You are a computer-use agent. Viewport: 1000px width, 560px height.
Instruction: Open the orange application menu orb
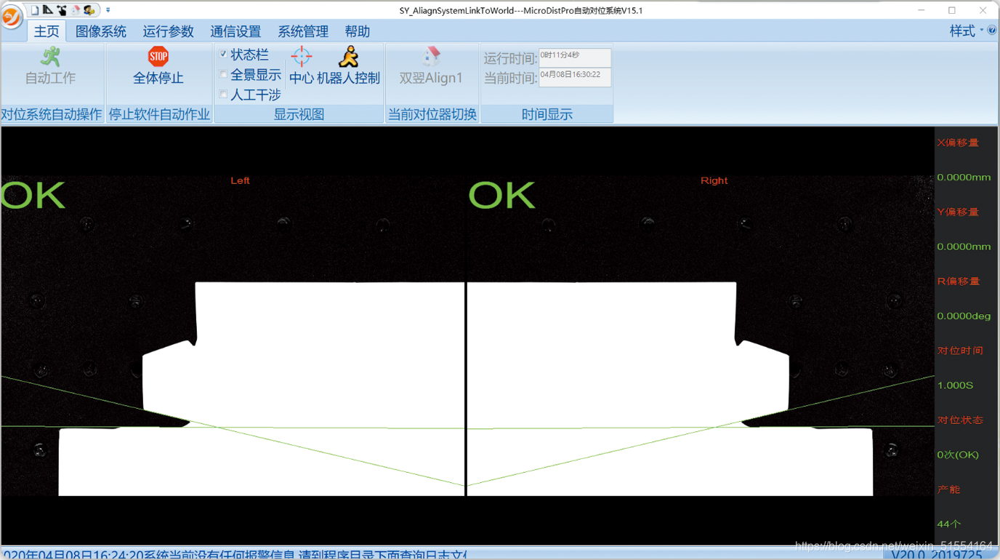pyautogui.click(x=11, y=16)
